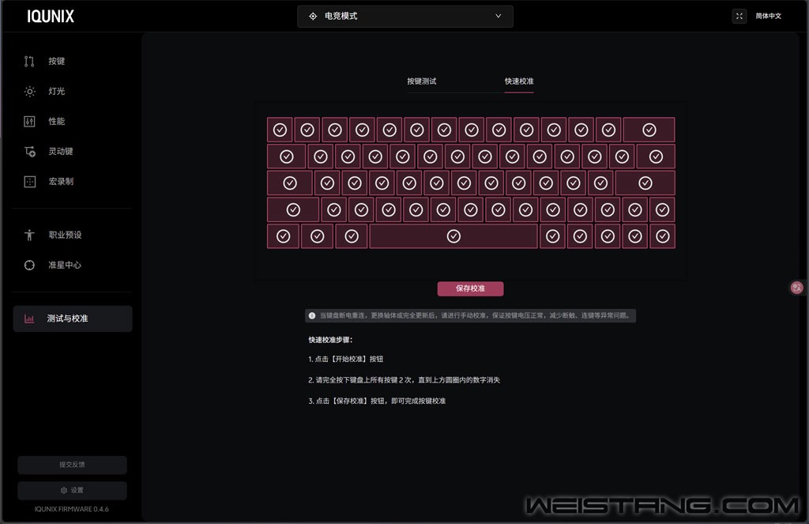The width and height of the screenshot is (809, 524).
Task: Open the 准星中心 crosshair icon
Action: pos(29,265)
